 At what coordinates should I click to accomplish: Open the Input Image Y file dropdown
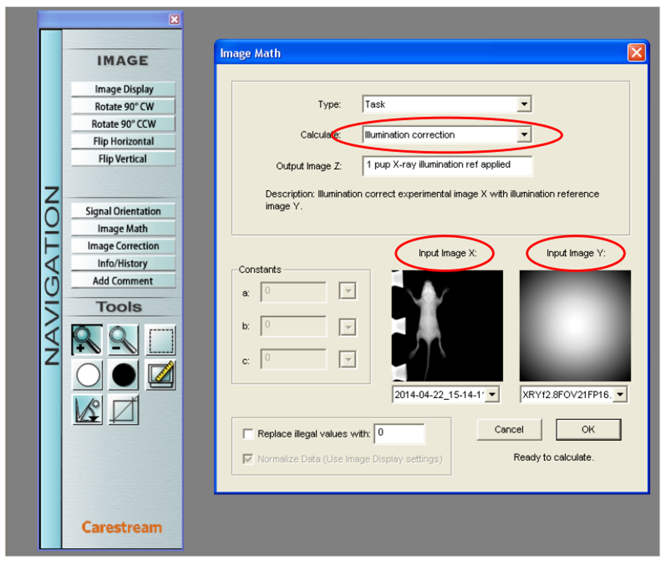click(x=620, y=395)
